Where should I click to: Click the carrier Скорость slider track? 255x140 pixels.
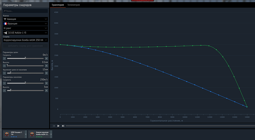click(x=25, y=83)
